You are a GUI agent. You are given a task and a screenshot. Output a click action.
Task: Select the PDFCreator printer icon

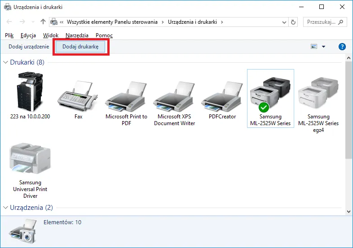222,97
